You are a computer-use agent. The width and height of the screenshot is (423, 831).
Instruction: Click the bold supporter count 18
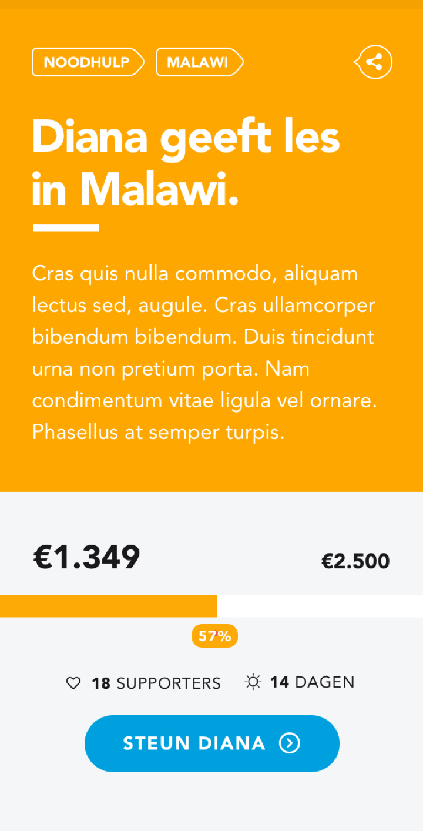101,683
